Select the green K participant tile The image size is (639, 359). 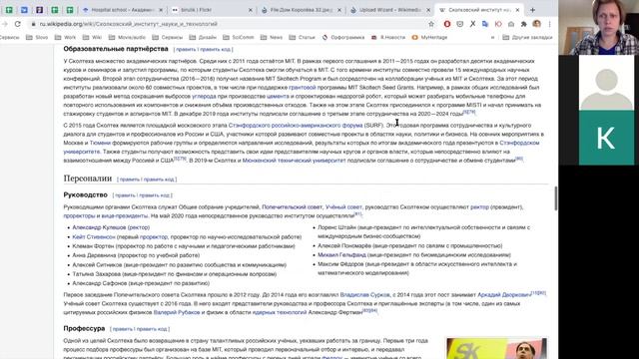[x=606, y=138]
